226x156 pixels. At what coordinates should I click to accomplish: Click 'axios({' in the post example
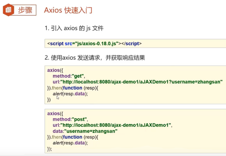tap(55, 114)
